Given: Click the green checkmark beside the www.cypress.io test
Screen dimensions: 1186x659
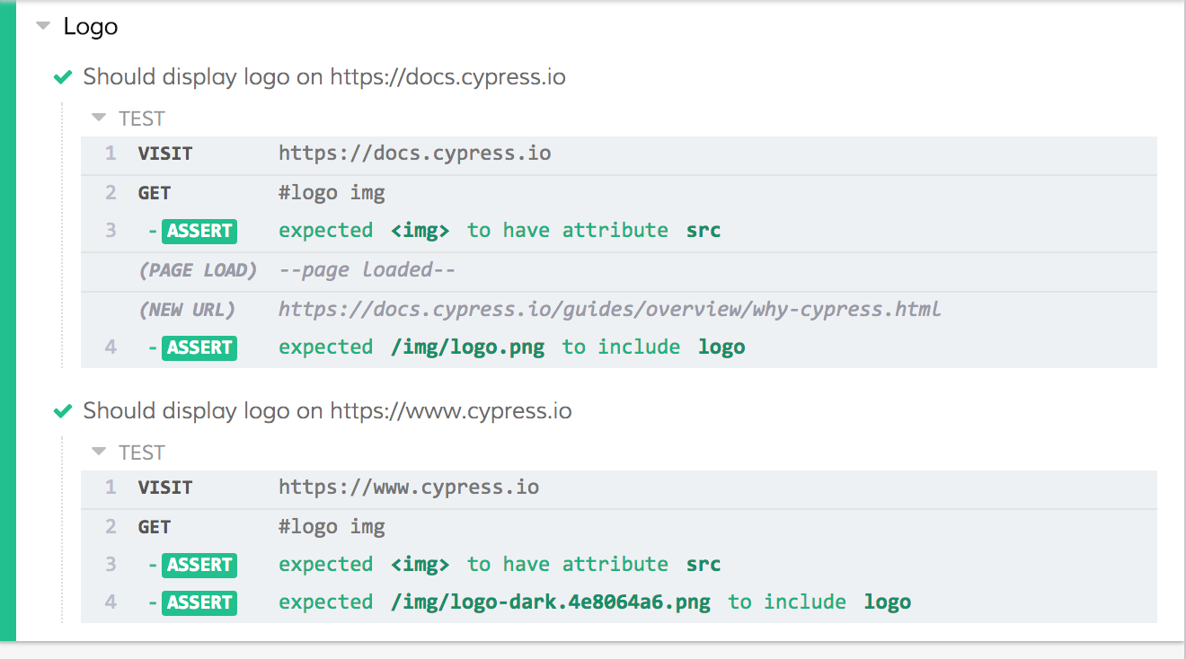Looking at the screenshot, I should pos(62,411).
